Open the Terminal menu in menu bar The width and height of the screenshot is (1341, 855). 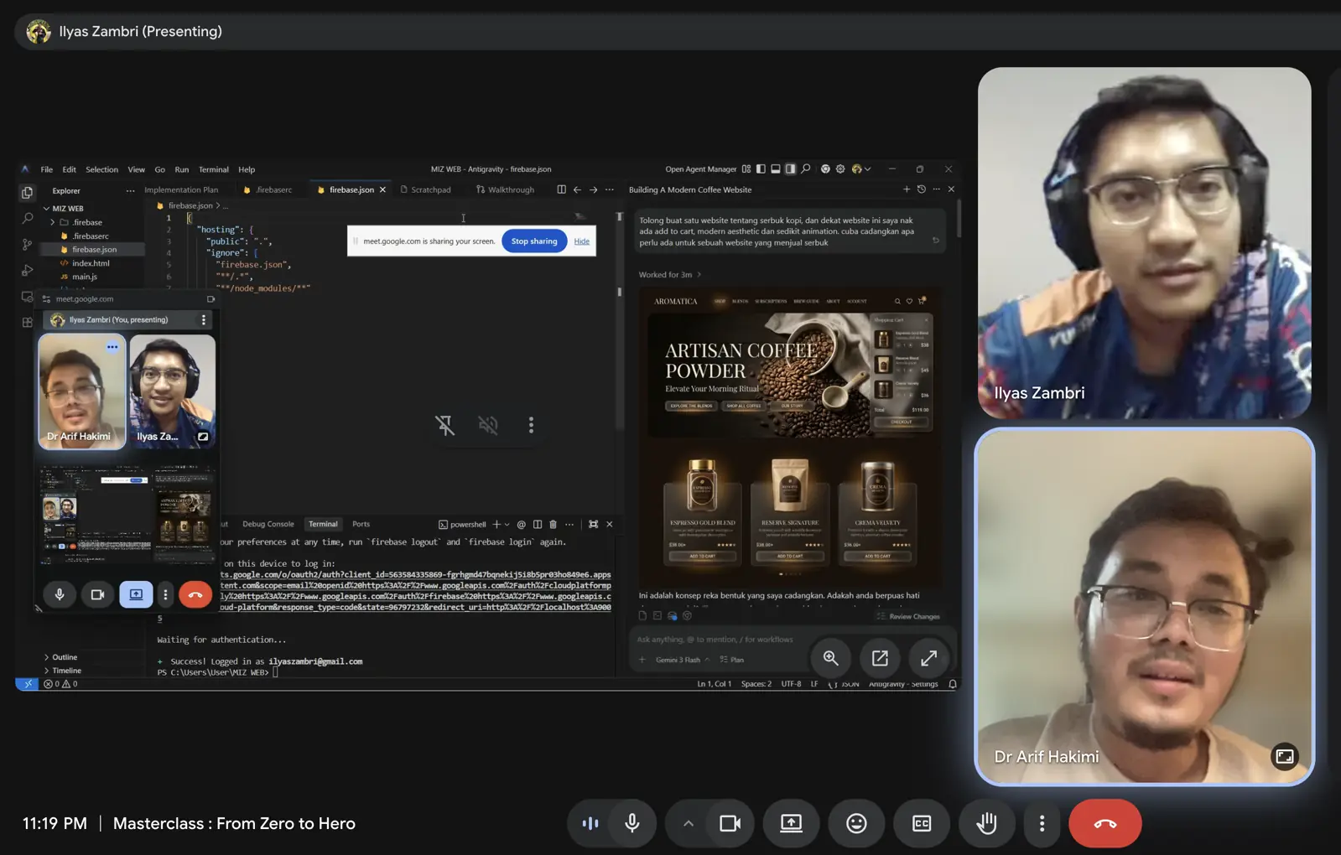coord(213,169)
